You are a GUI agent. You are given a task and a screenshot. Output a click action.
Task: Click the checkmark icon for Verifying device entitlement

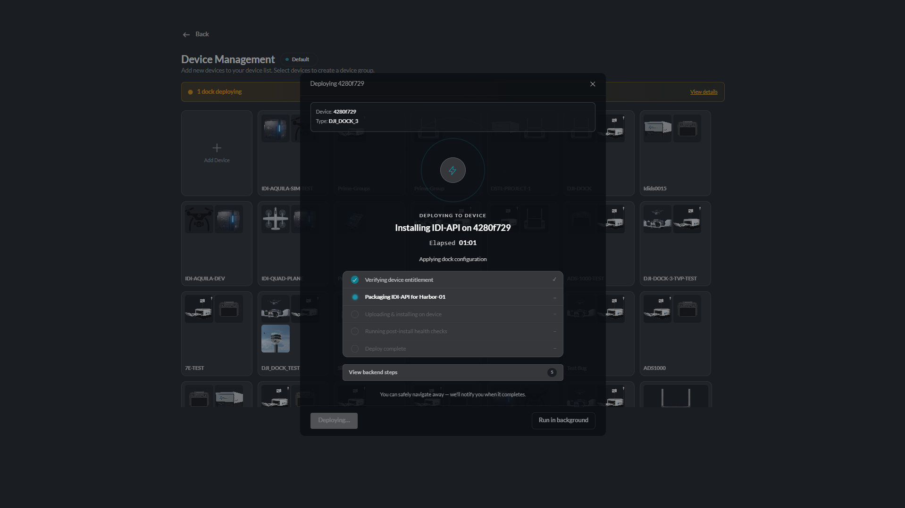355,280
